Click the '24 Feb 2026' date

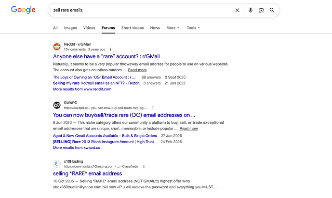(x=171, y=142)
